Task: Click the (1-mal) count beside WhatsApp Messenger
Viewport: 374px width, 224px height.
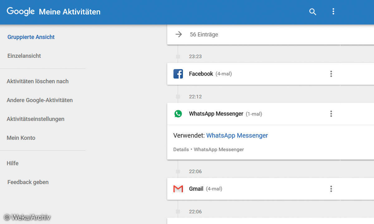Action: 254,114
